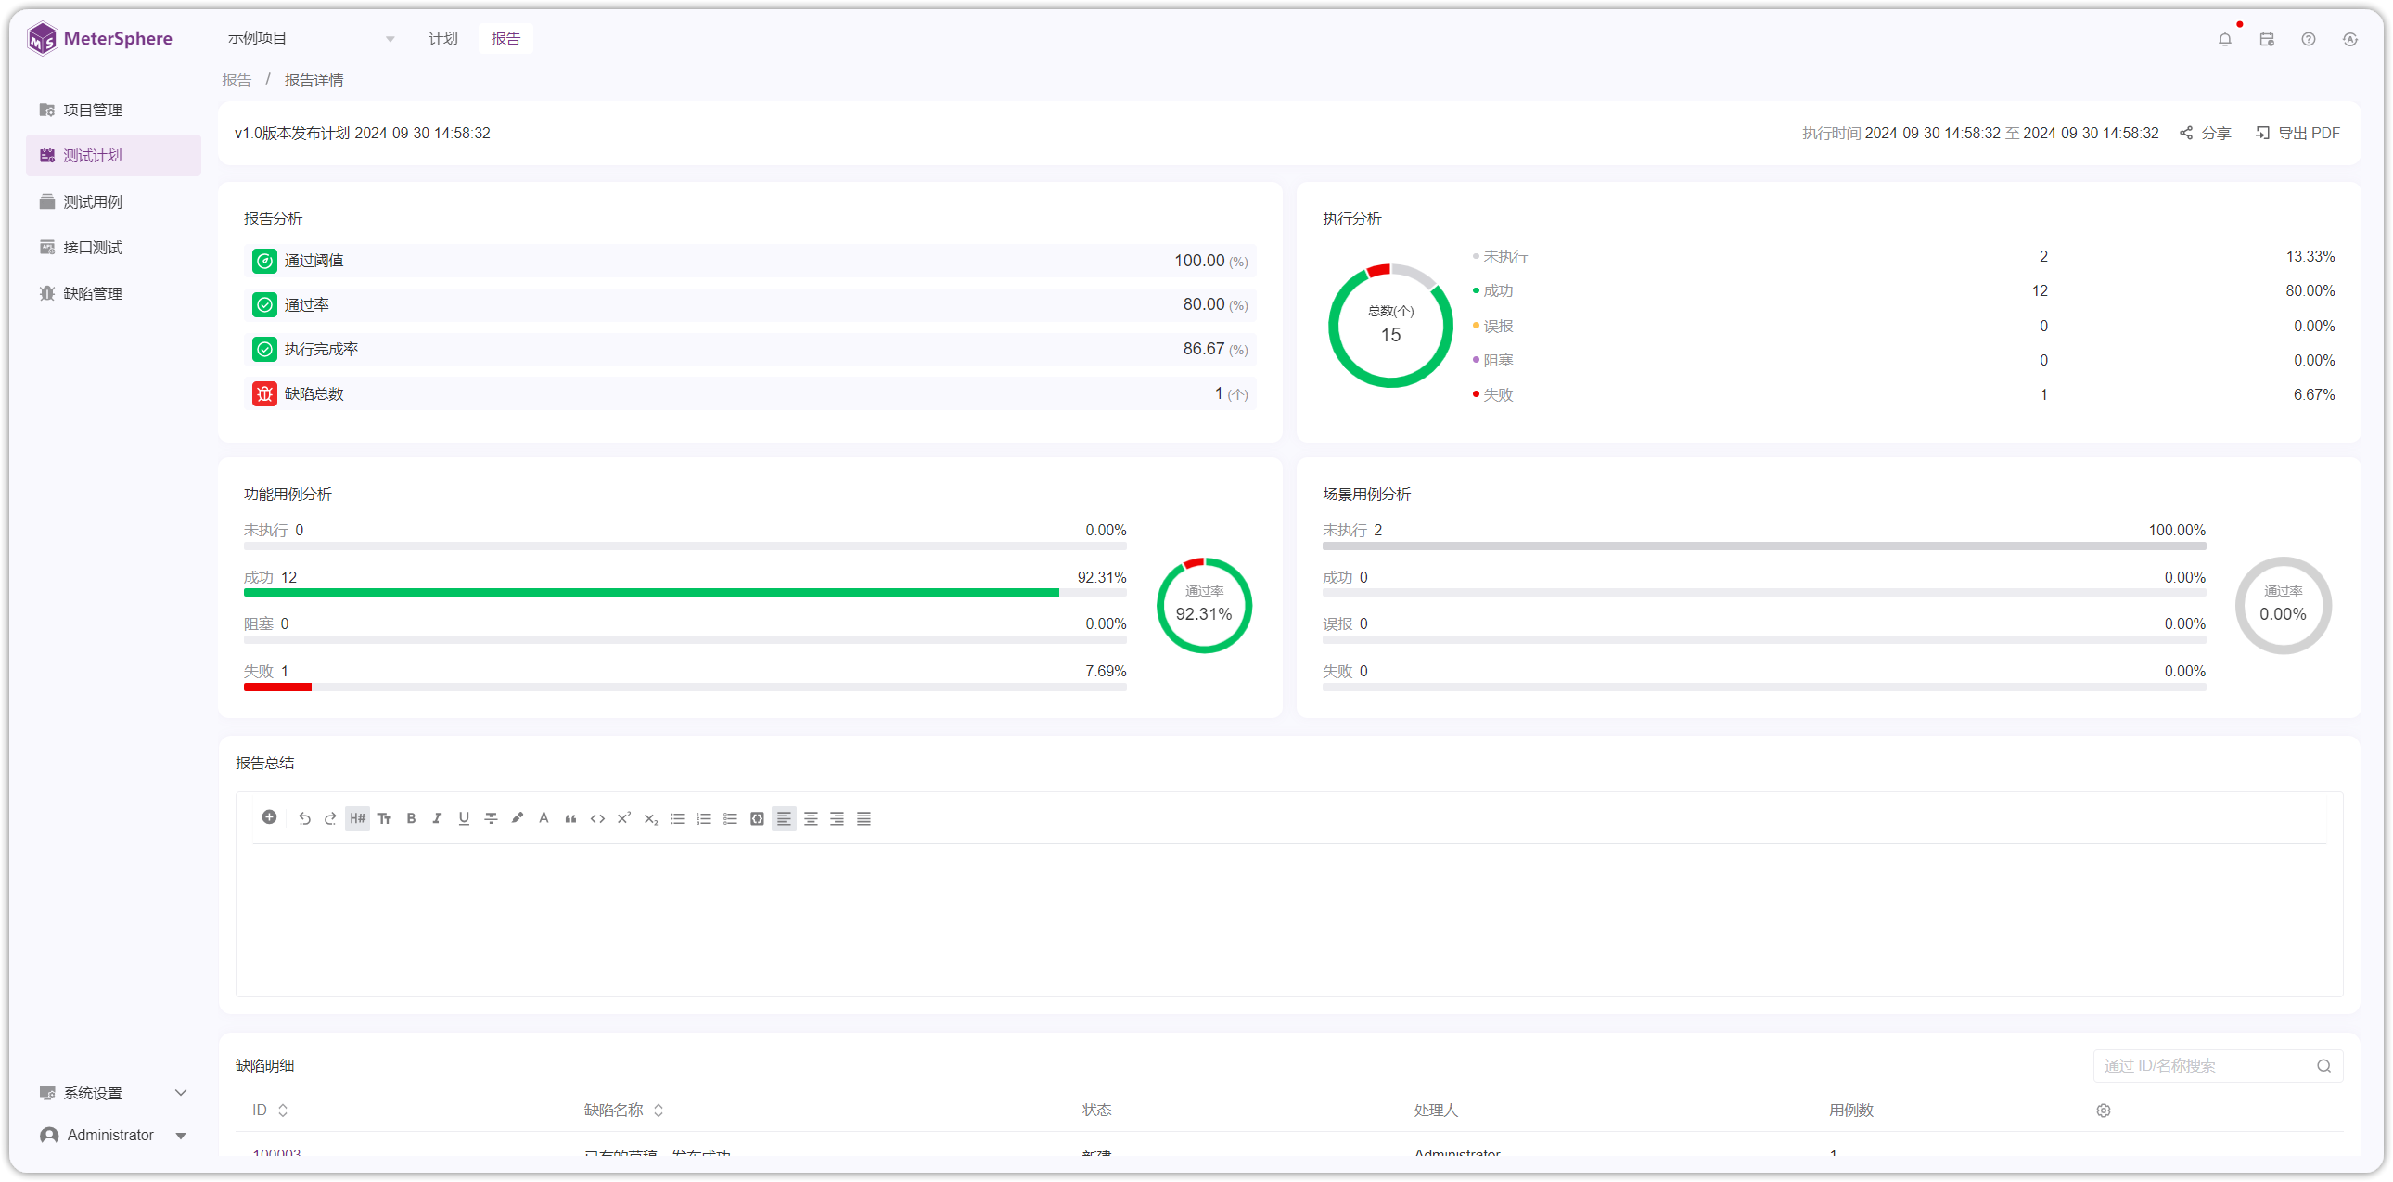This screenshot has width=2393, height=1182.
Task: Open defect table column settings gear
Action: [2104, 1111]
